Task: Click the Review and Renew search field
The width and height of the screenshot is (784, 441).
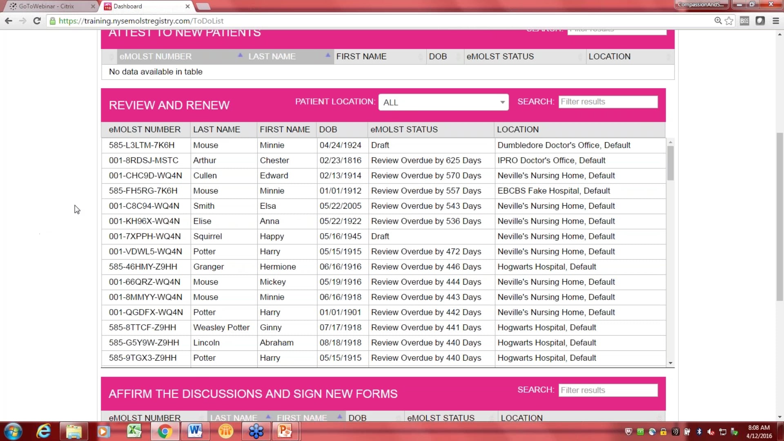Action: pyautogui.click(x=608, y=102)
